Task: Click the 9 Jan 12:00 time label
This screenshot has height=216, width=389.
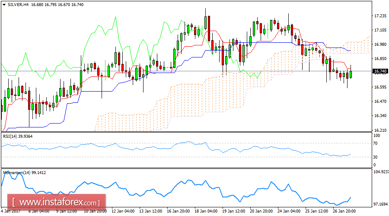Action: point(67,211)
